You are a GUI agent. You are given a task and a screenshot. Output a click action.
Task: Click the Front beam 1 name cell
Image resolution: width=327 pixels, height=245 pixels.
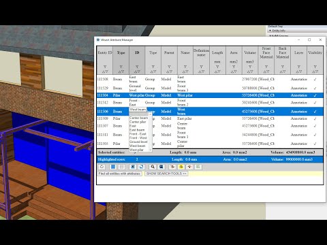pyautogui.click(x=183, y=135)
